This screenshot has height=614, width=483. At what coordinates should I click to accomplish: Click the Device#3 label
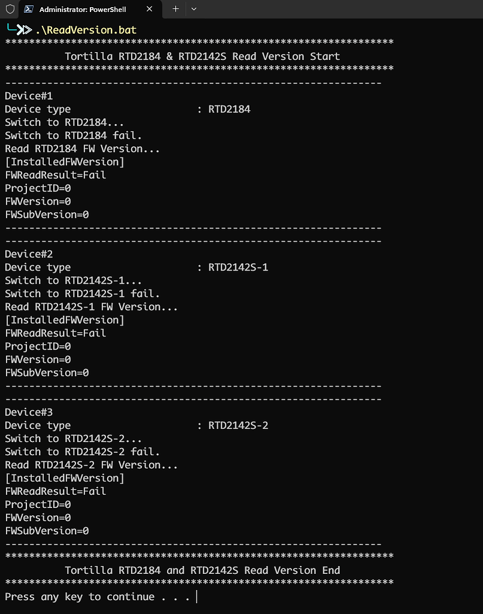tap(28, 412)
